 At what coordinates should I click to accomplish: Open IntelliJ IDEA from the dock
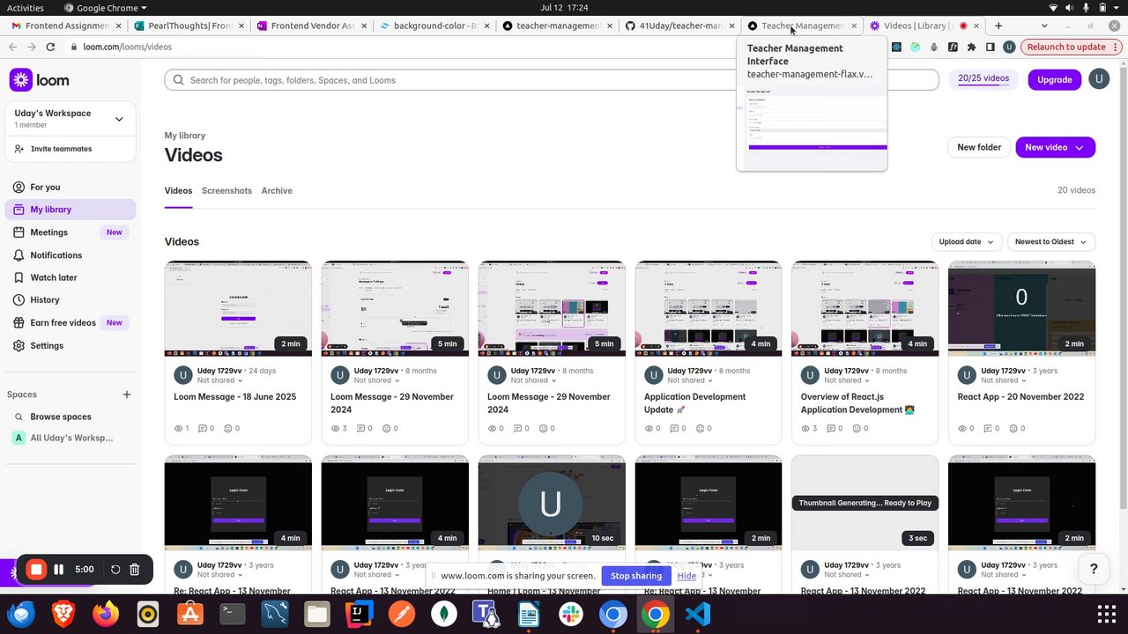360,614
